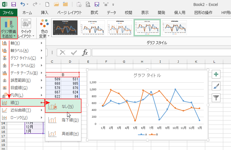The height and width of the screenshot is (150, 231).
Task: Select the chart title グラフ タイトル
Action: point(147,75)
